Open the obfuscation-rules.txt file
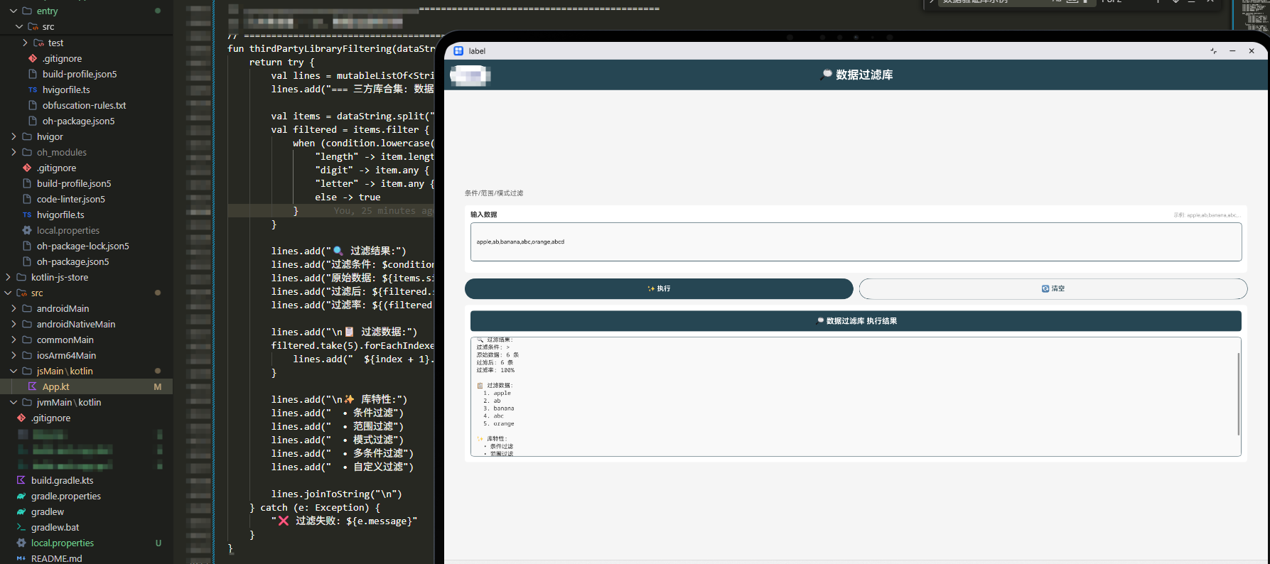 [x=84, y=105]
